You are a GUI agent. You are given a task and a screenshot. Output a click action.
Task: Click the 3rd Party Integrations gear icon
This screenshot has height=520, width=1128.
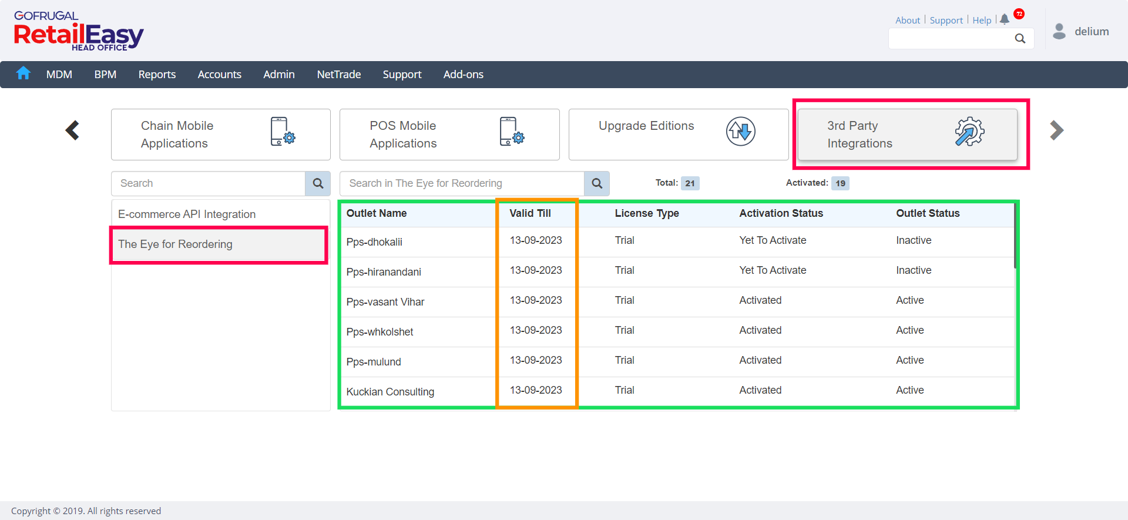tap(969, 131)
